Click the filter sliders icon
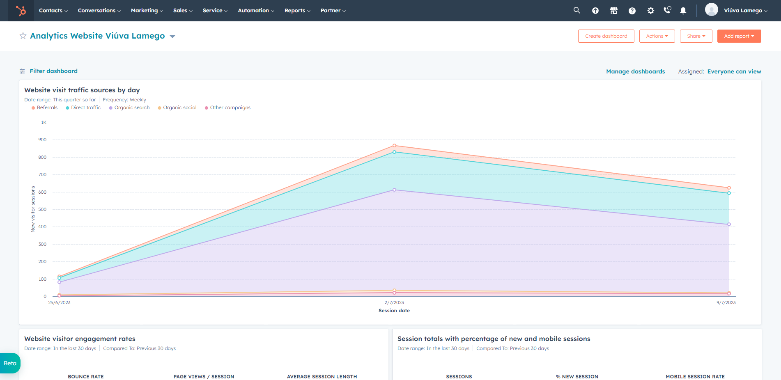Viewport: 781px width, 380px height. point(22,71)
